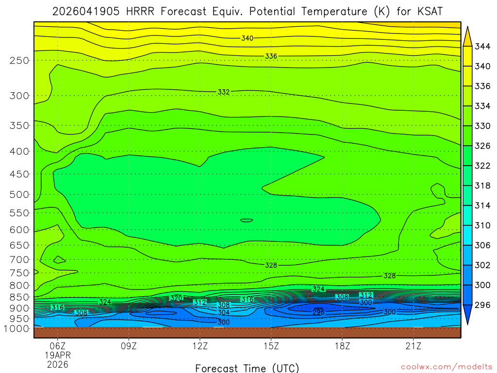The image size is (497, 373).
Task: Click the 700 pressure level axis label
Action: coord(19,259)
